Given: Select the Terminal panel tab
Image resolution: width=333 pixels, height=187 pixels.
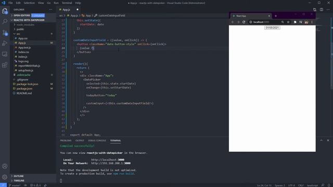Looking at the screenshot, I should pyautogui.click(x=116, y=141).
